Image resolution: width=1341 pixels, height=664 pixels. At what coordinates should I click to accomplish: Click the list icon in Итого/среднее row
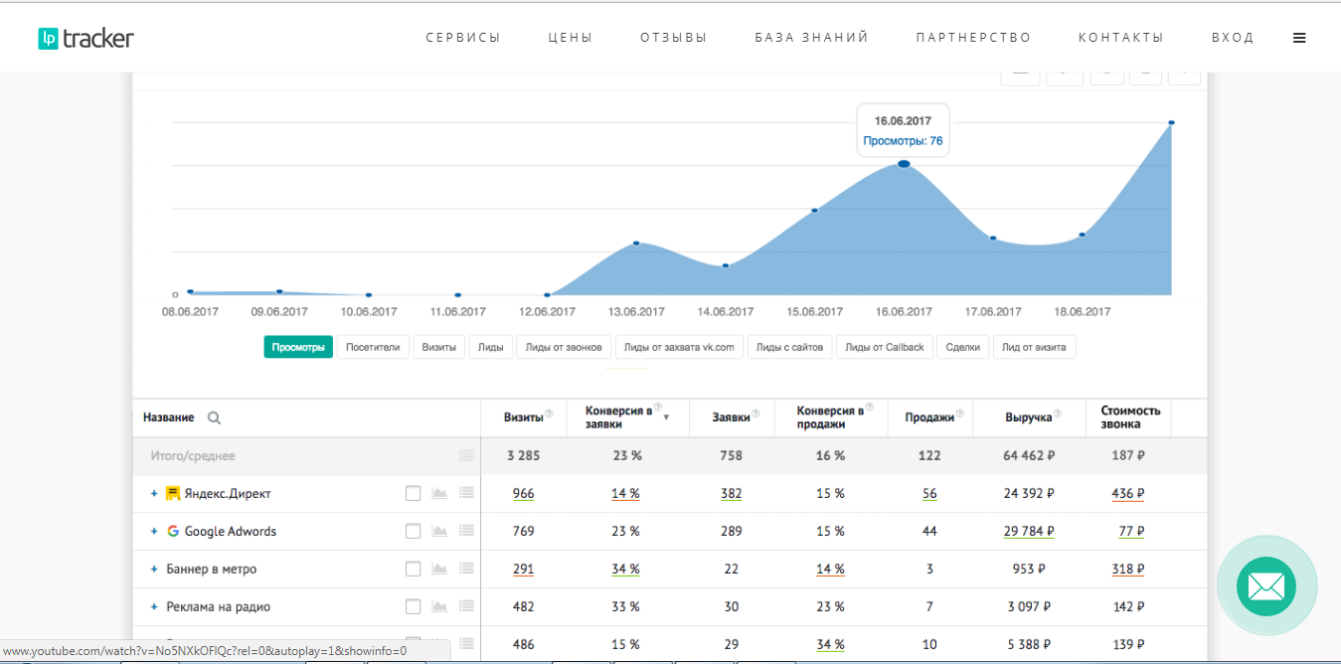click(x=467, y=455)
